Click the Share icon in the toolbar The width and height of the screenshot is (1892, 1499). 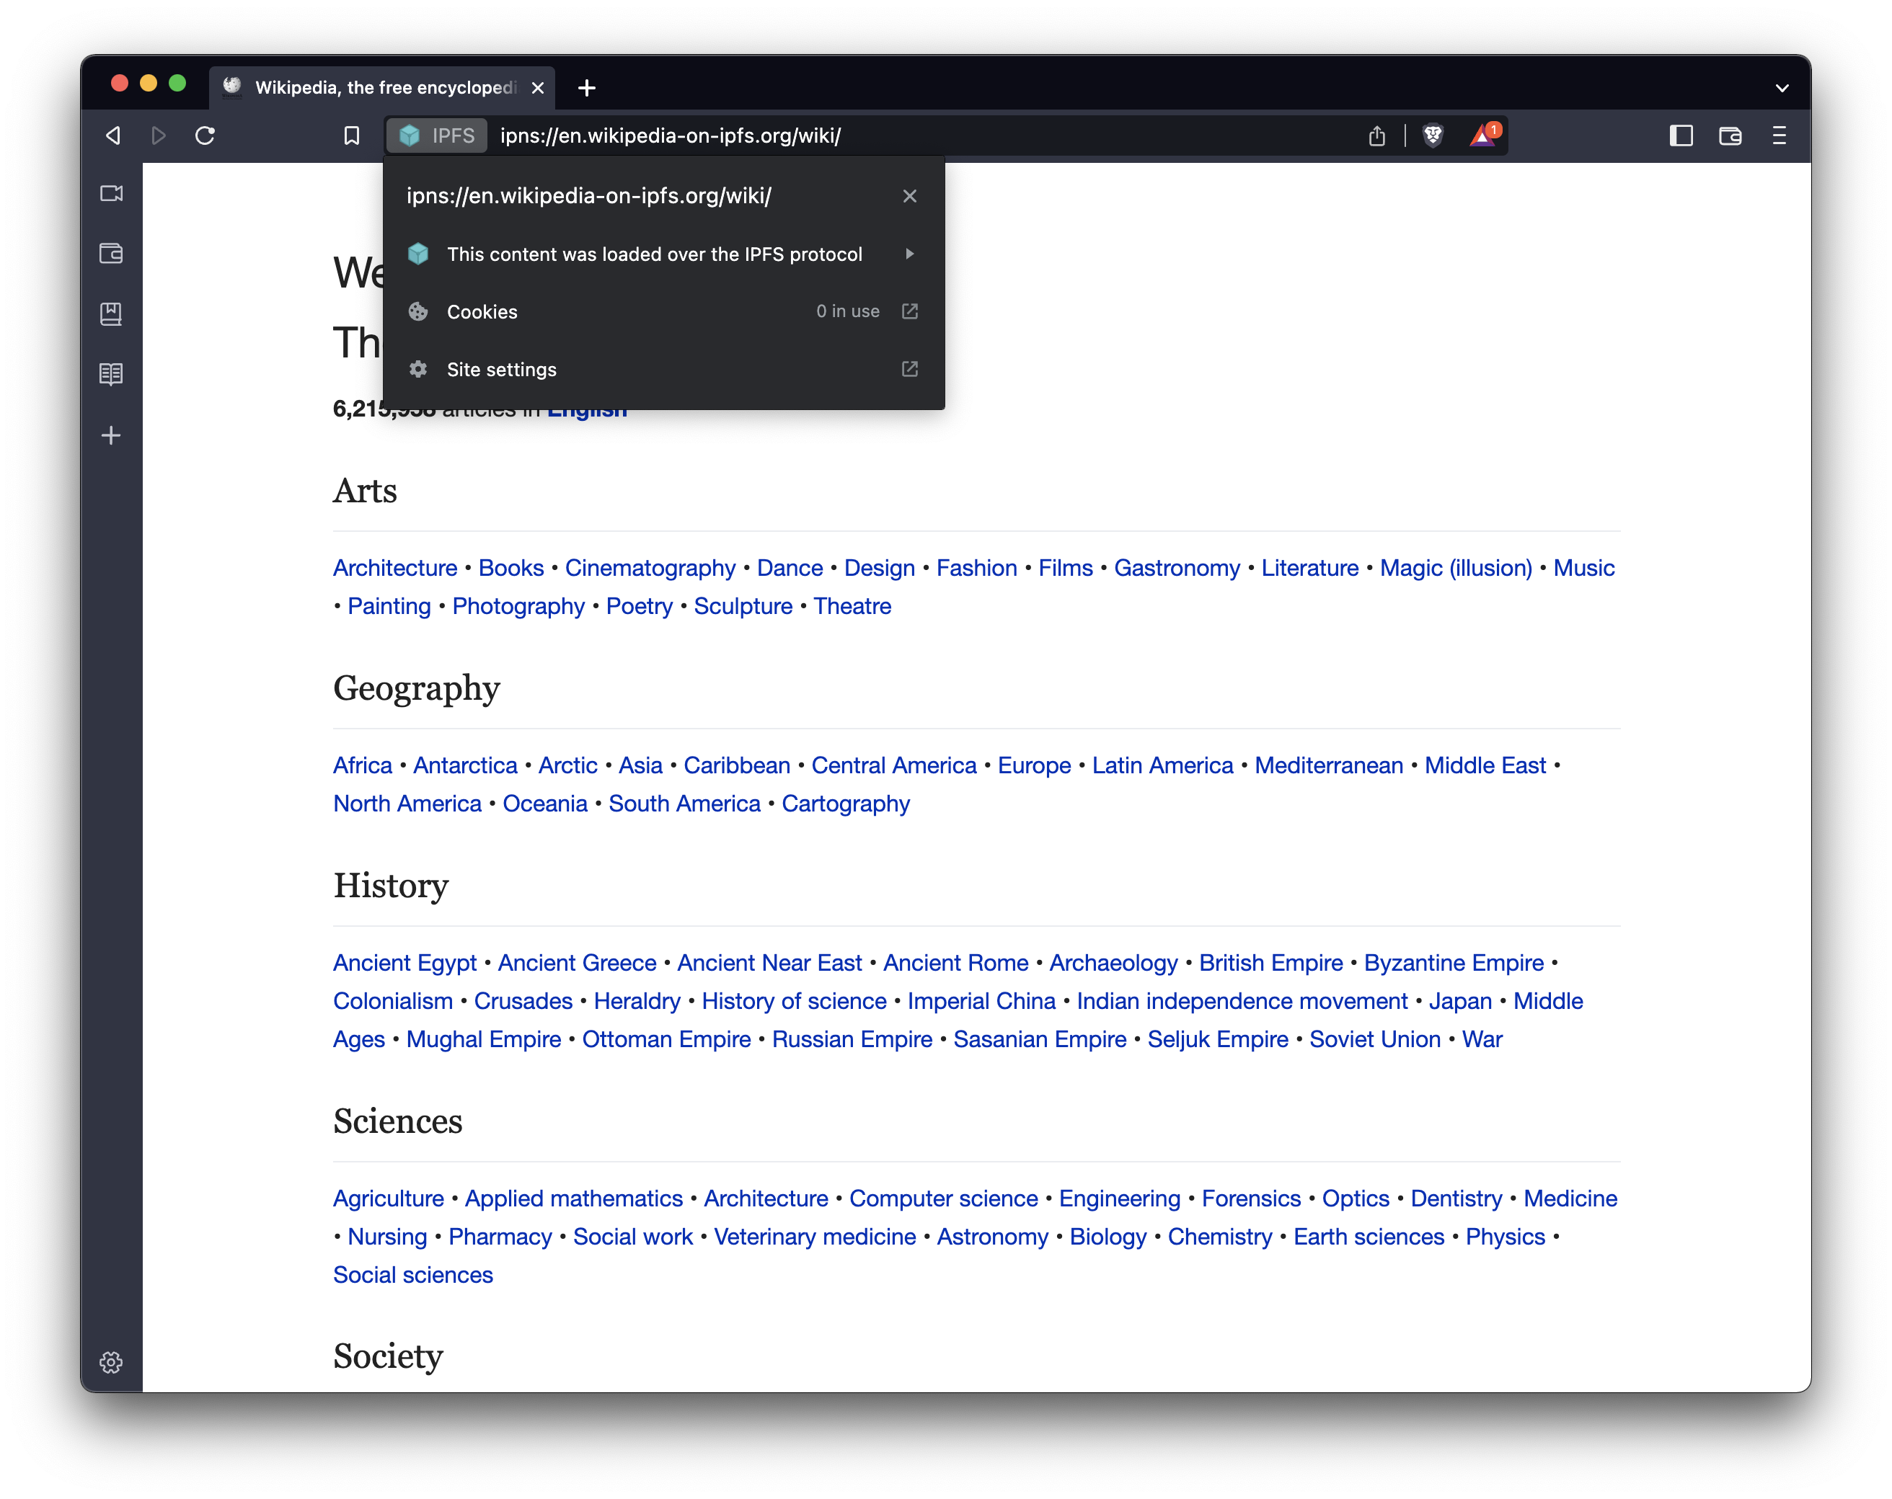(1377, 135)
